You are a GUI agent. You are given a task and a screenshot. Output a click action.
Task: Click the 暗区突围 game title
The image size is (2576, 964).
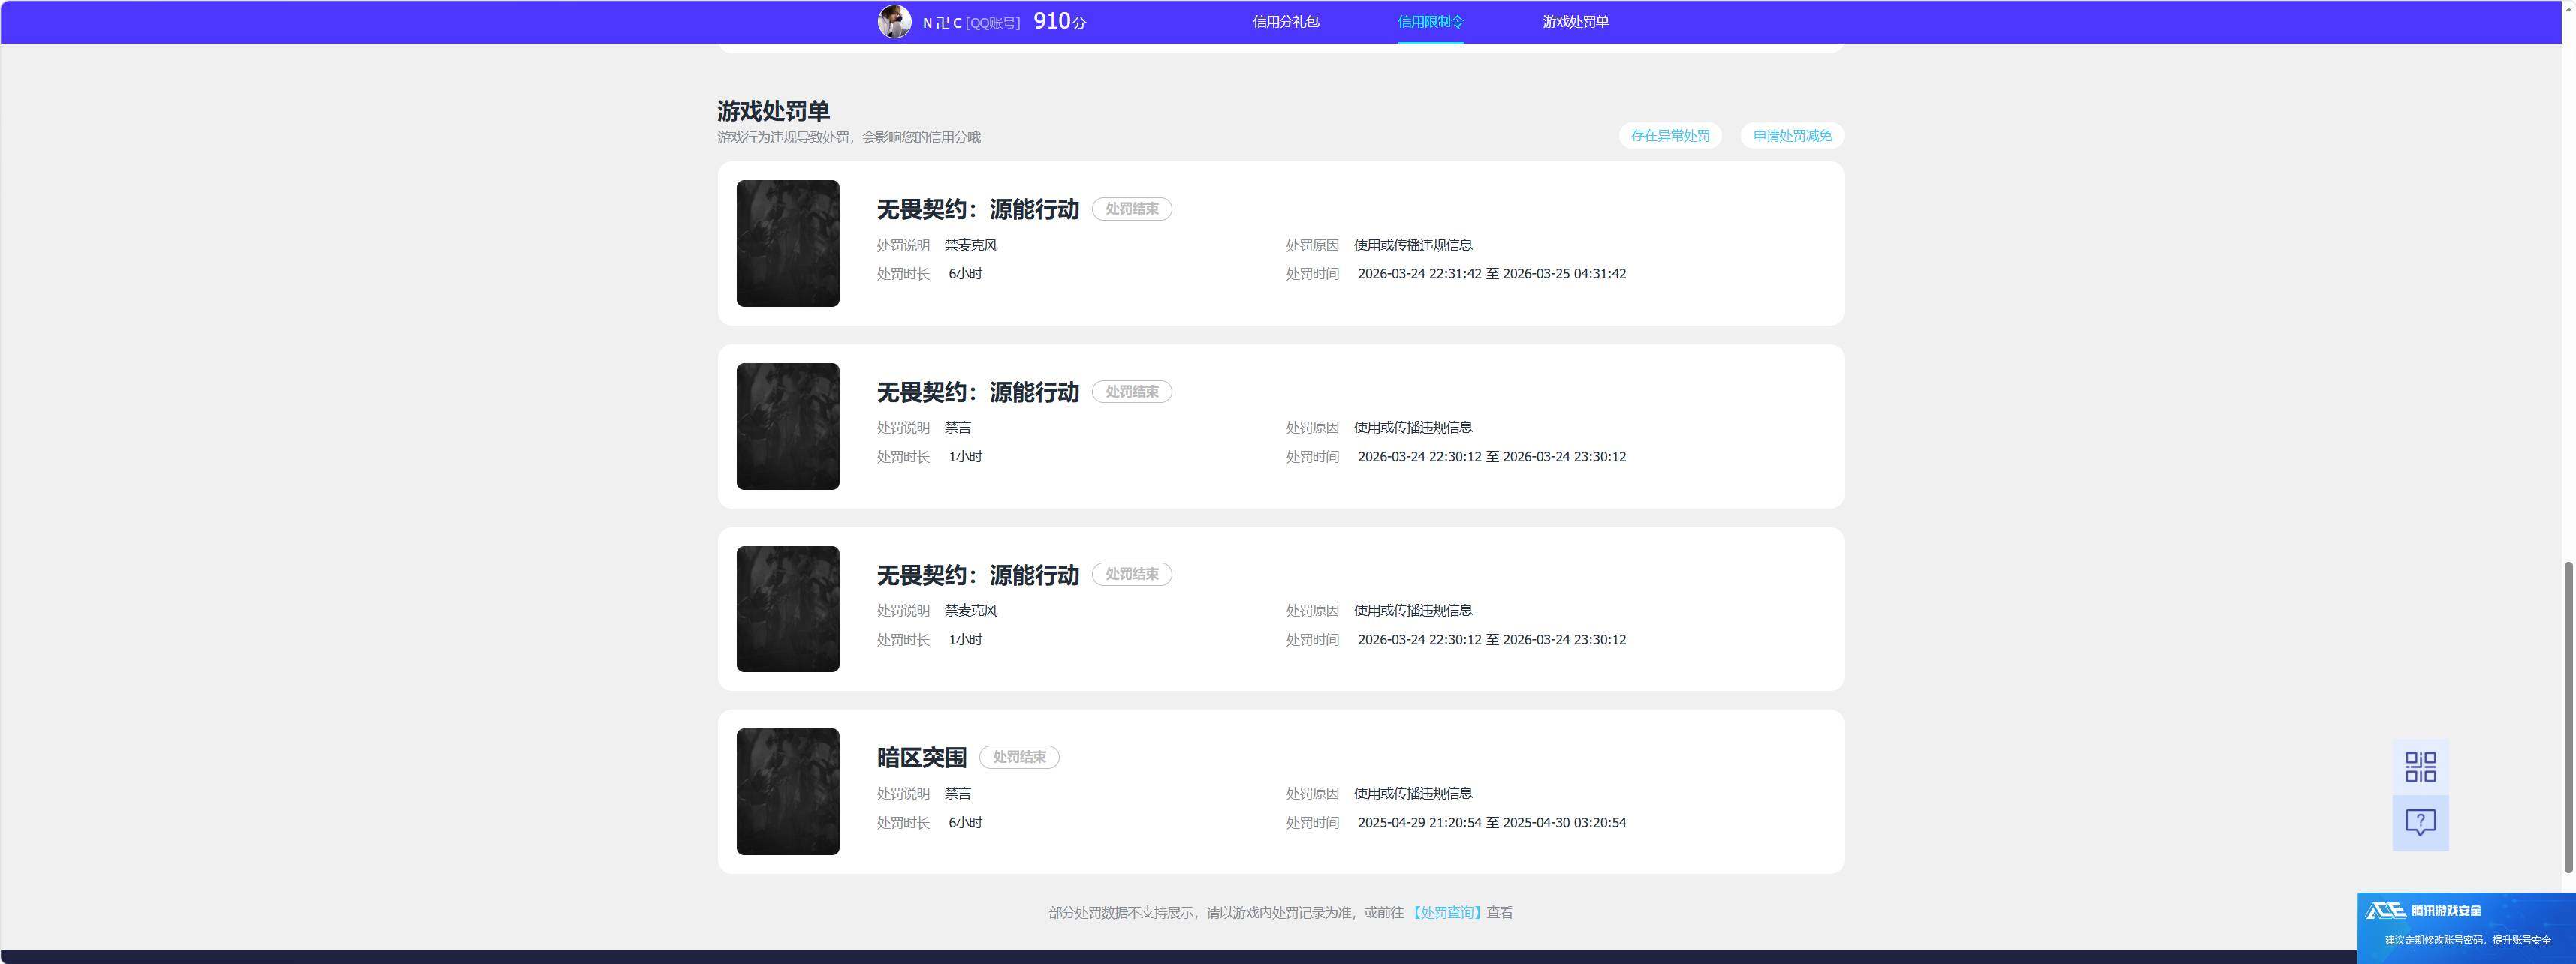[922, 757]
